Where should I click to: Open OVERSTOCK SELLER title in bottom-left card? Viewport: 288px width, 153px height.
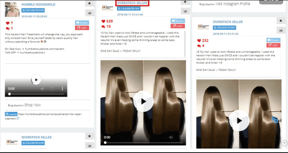[37, 137]
